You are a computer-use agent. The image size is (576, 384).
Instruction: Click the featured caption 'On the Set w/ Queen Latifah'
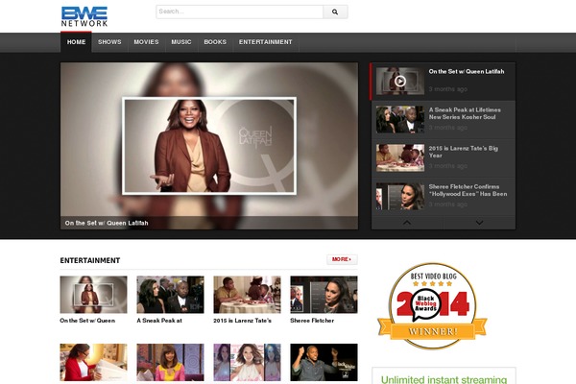[x=107, y=223]
